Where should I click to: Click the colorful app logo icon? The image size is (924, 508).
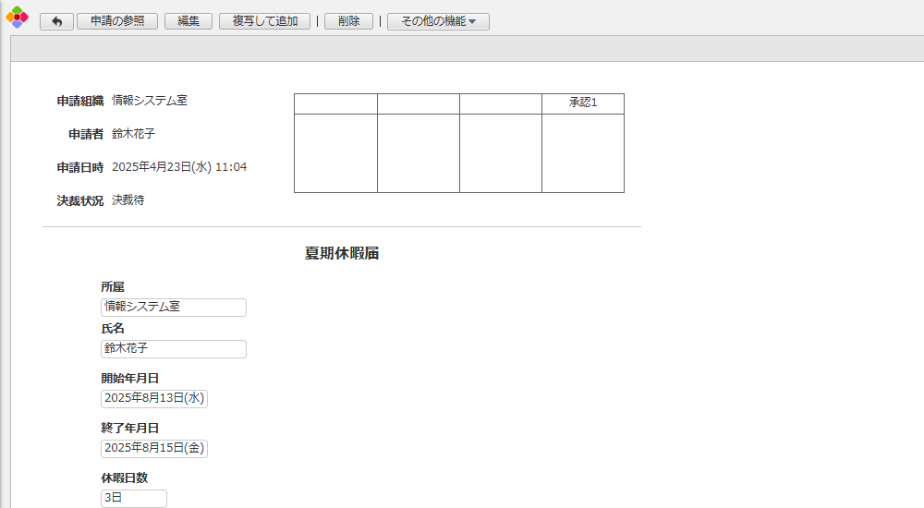(17, 17)
